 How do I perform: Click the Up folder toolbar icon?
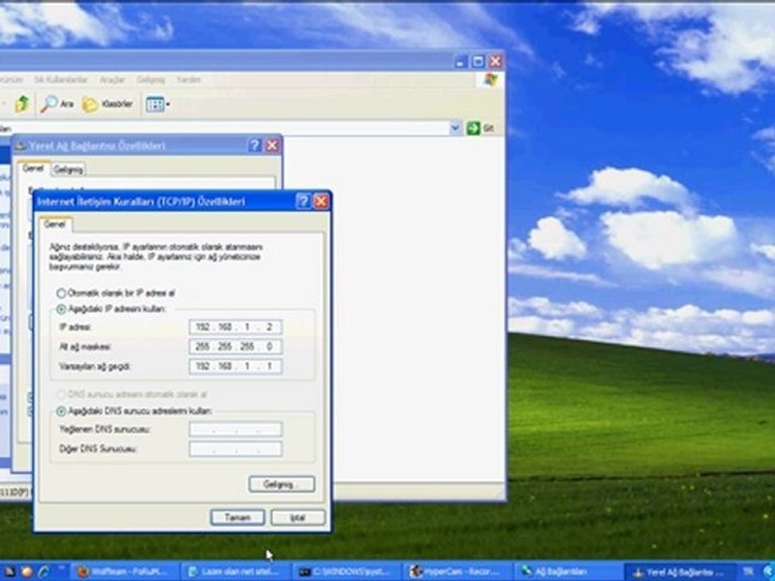tap(22, 104)
